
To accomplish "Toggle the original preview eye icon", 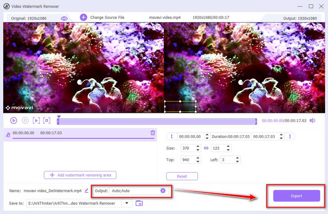I will click(x=64, y=18).
